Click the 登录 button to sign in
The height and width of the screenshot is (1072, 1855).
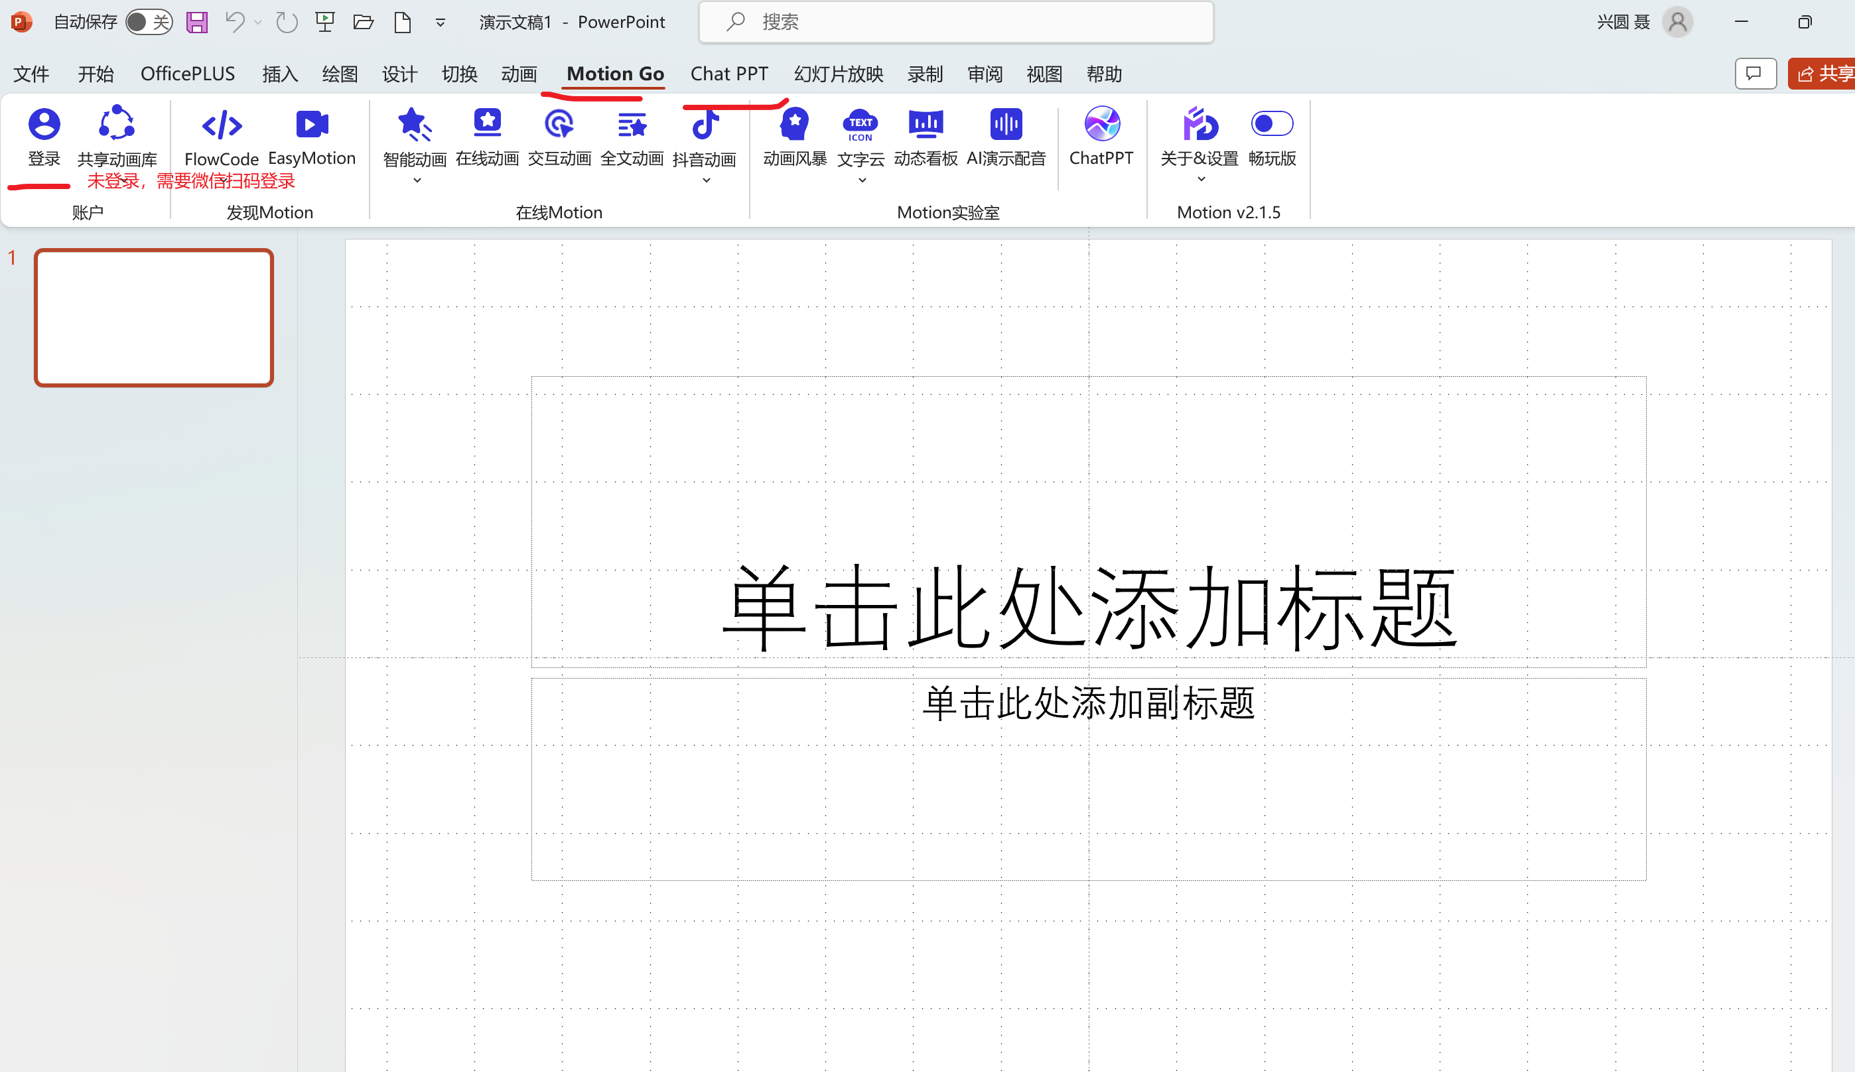44,137
